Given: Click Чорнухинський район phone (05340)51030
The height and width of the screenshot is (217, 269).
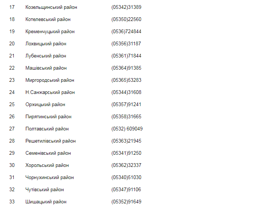Looking at the screenshot, I should (126, 178).
